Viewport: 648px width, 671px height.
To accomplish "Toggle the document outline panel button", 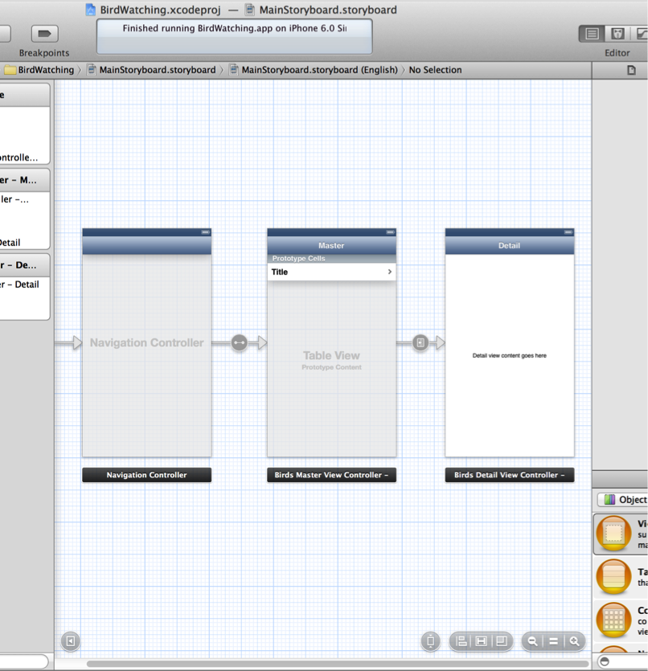I will tap(71, 640).
